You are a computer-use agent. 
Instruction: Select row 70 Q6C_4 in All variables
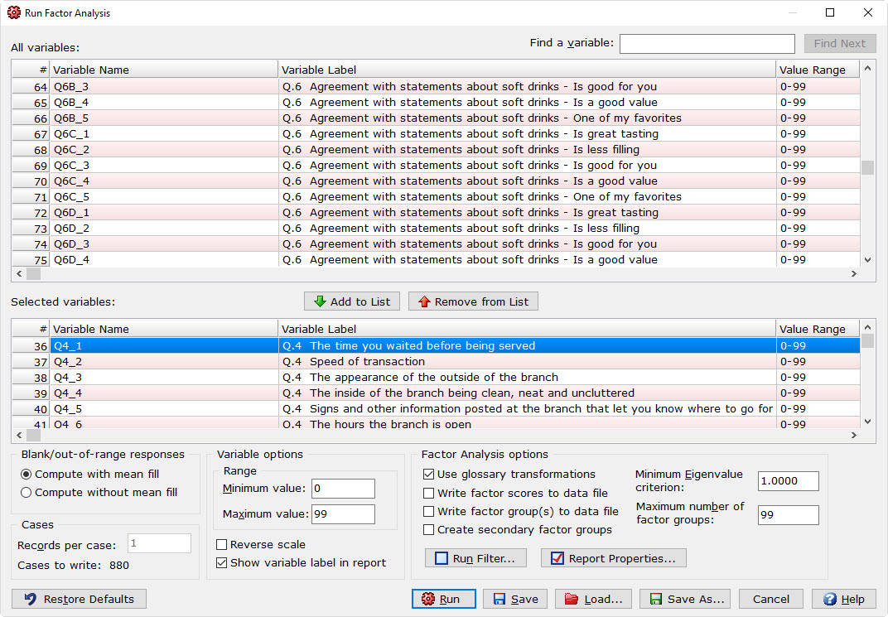tap(436, 181)
